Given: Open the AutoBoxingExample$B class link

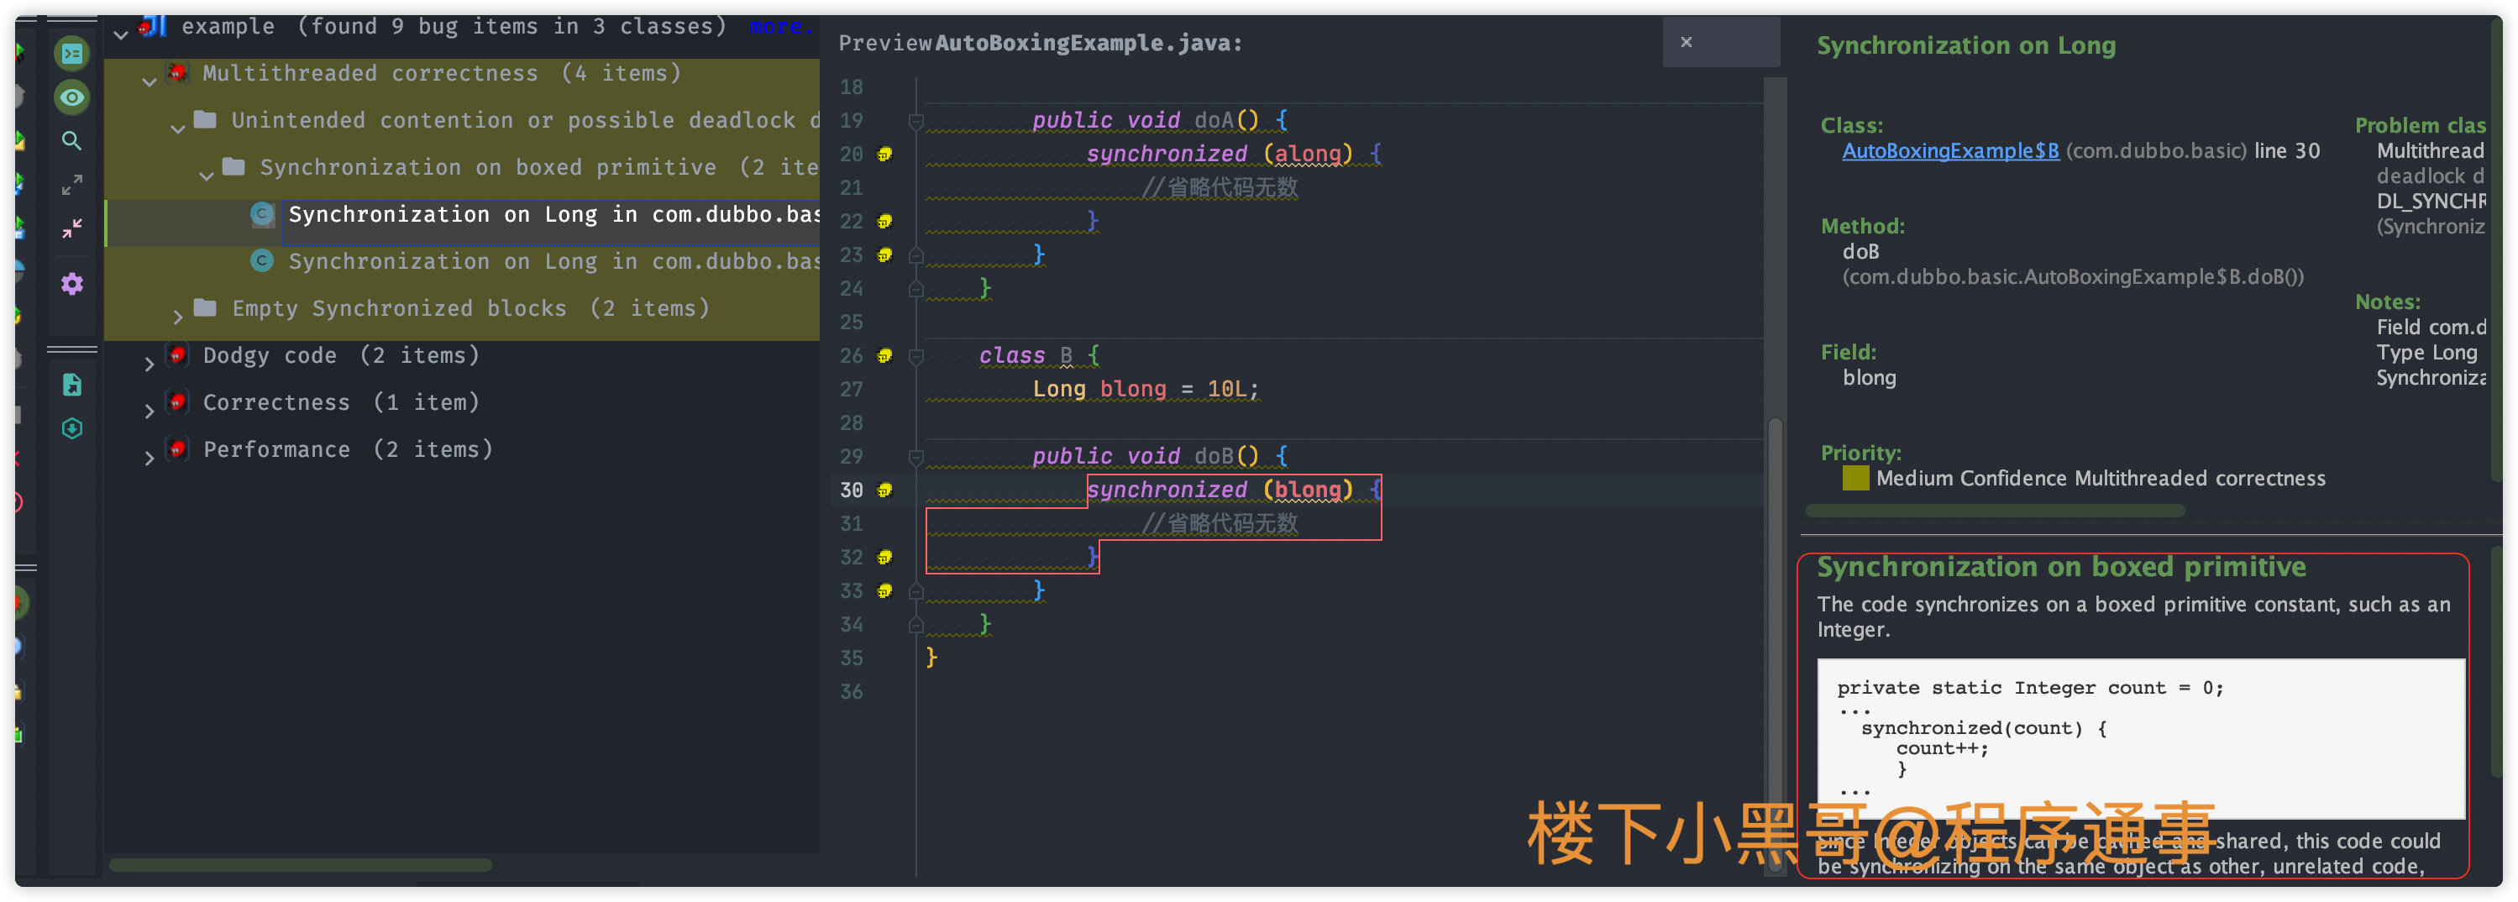Looking at the screenshot, I should (1950, 150).
